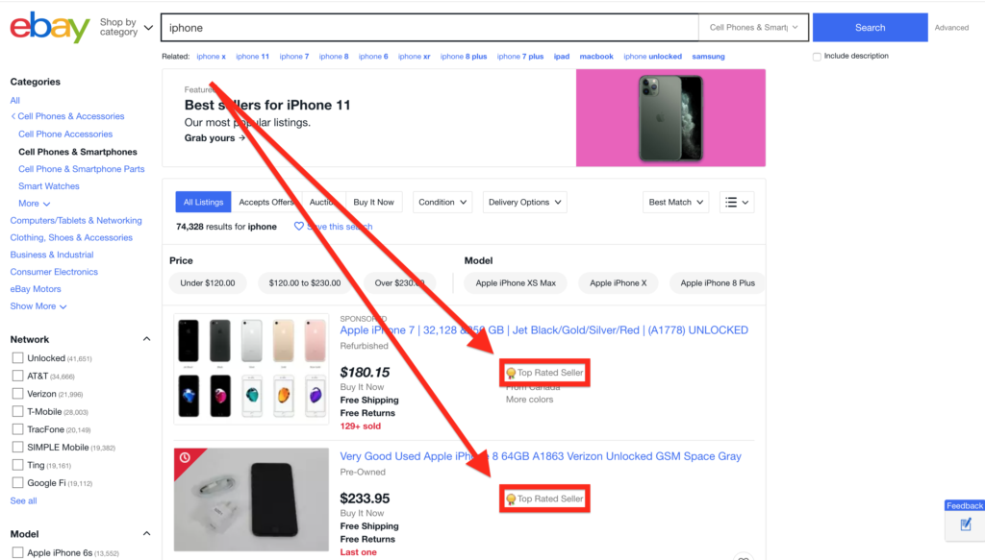This screenshot has height=560, width=985.
Task: Switch to the Auction tab
Action: [324, 202]
